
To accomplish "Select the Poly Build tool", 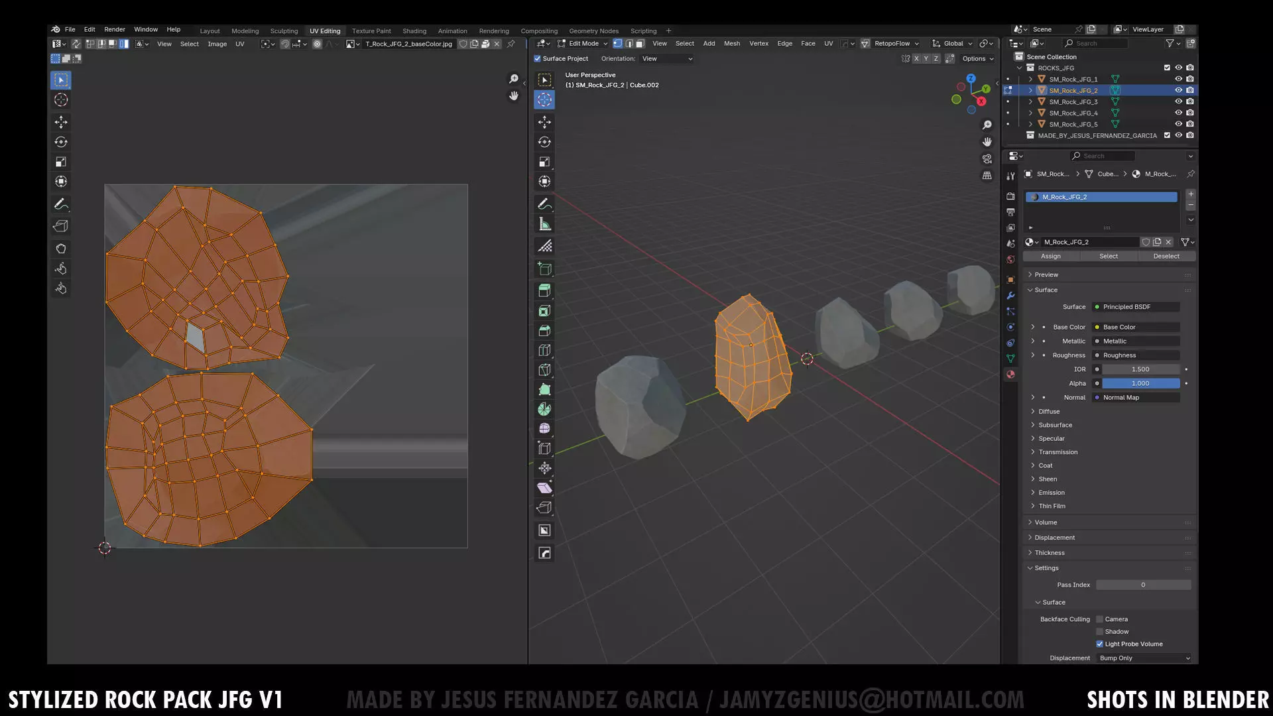I will click(544, 389).
